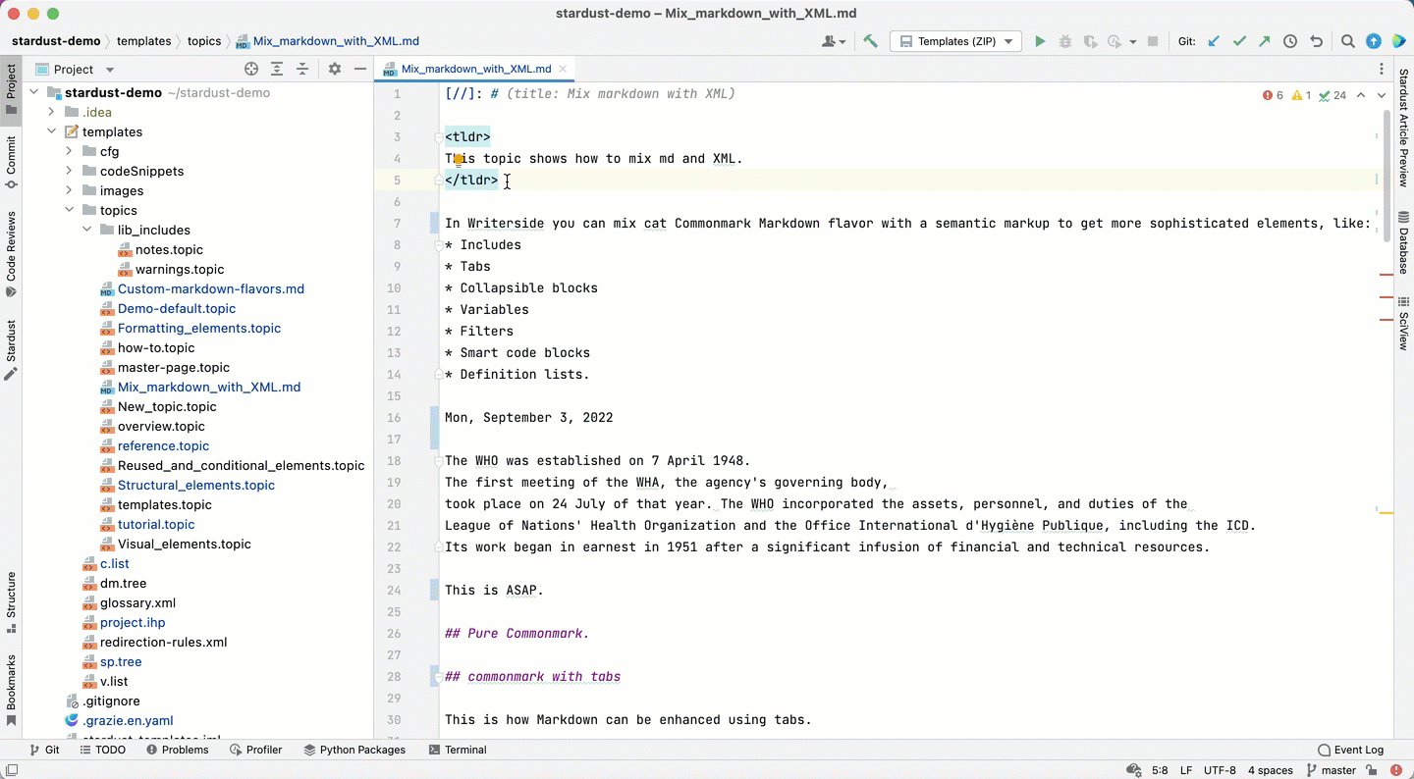
Task: Click the master branch widget
Action: click(x=1331, y=770)
